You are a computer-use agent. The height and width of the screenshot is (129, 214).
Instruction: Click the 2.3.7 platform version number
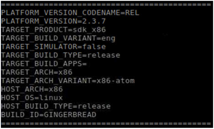point(95,22)
